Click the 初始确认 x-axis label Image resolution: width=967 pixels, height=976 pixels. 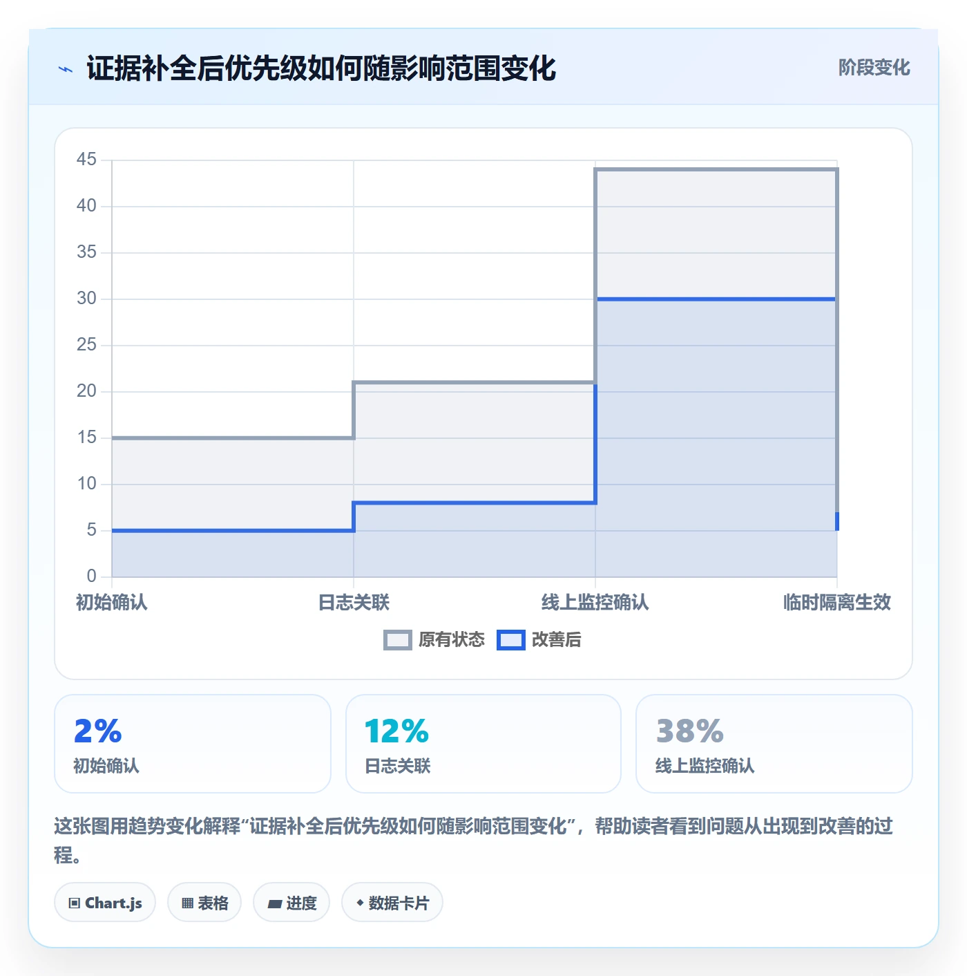coord(112,603)
